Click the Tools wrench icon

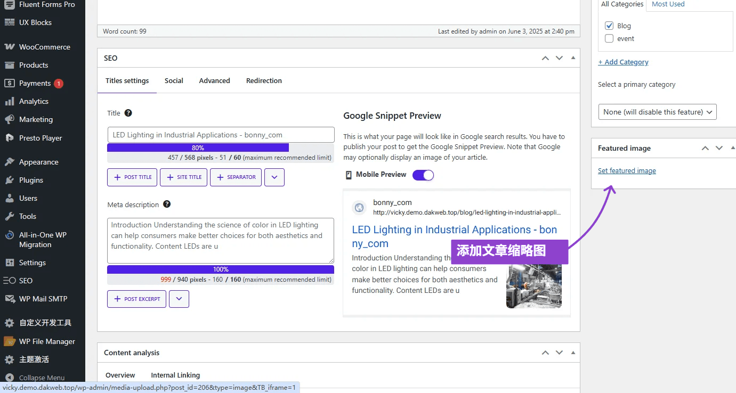tap(9, 216)
